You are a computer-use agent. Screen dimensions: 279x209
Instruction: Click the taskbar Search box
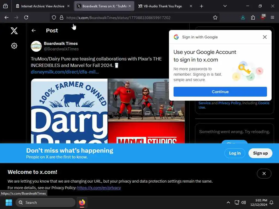(46, 202)
